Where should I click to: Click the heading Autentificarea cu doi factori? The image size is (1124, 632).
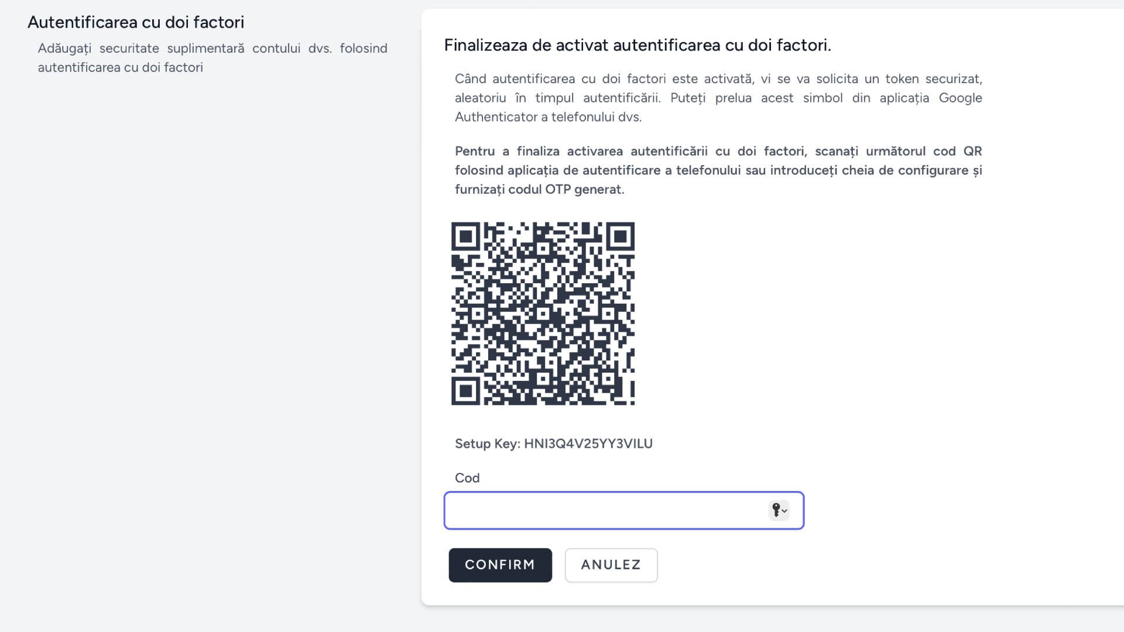[136, 22]
